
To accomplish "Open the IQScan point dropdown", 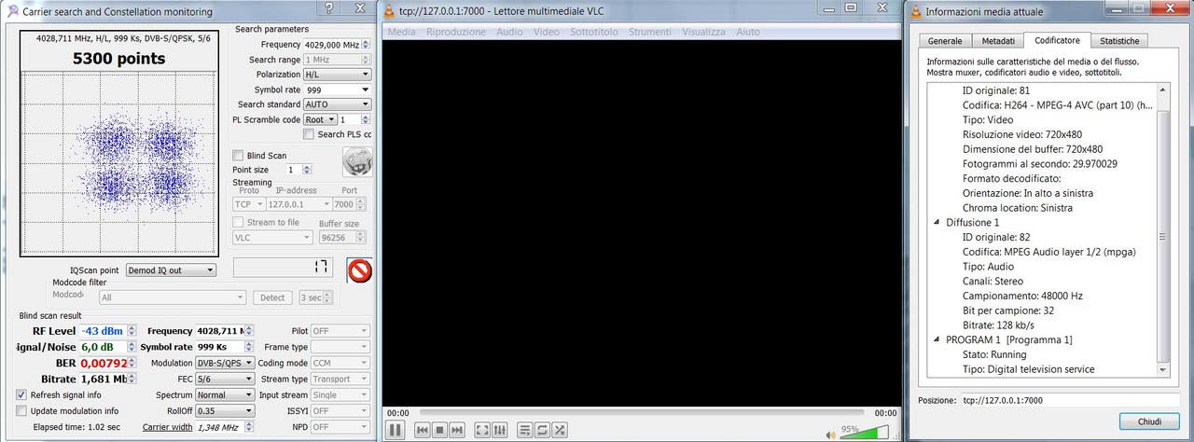I will point(171,270).
